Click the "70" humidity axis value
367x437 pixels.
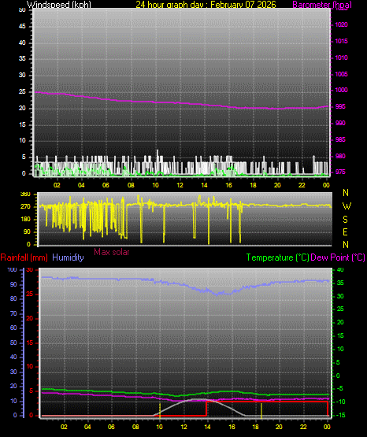click(13, 314)
